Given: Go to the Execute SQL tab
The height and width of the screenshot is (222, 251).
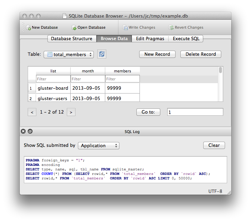Looking at the screenshot, I should coord(186,39).
